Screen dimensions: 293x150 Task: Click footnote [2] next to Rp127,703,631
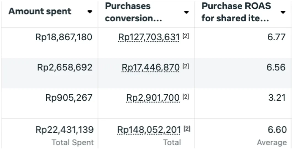tap(186, 36)
